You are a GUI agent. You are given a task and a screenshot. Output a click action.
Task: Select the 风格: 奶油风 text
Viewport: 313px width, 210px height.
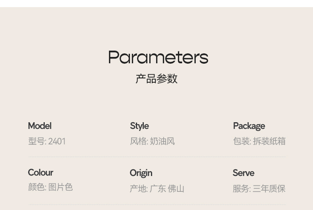tap(152, 141)
